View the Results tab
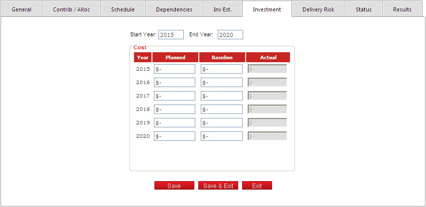The height and width of the screenshot is (207, 426). pos(402,9)
